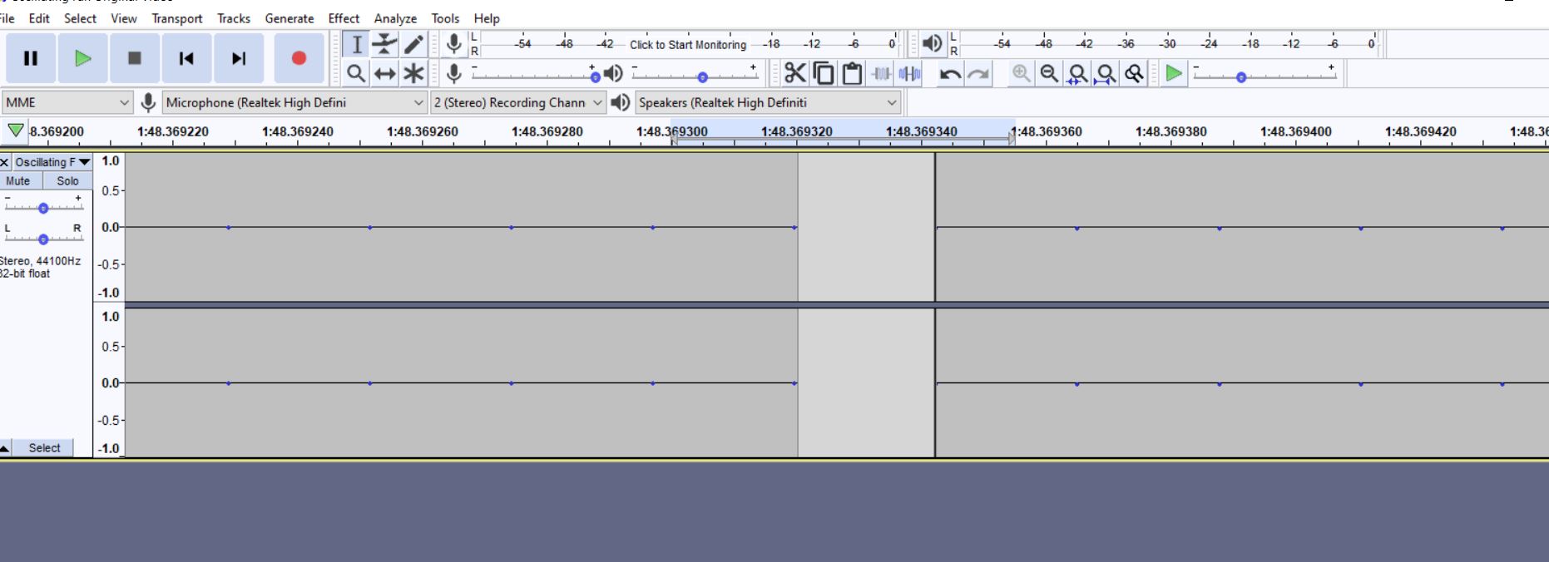Open the File menu
The width and height of the screenshot is (1549, 562).
tap(7, 18)
